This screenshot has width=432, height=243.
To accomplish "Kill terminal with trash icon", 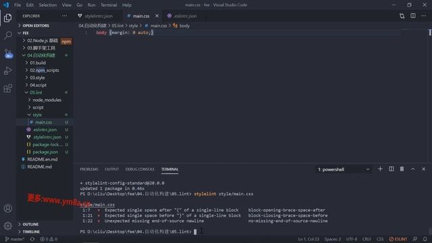I will 402,169.
